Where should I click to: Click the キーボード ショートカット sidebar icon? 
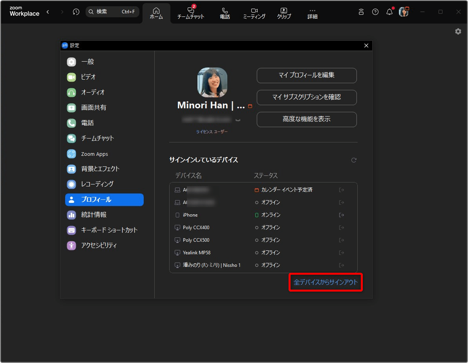(71, 230)
